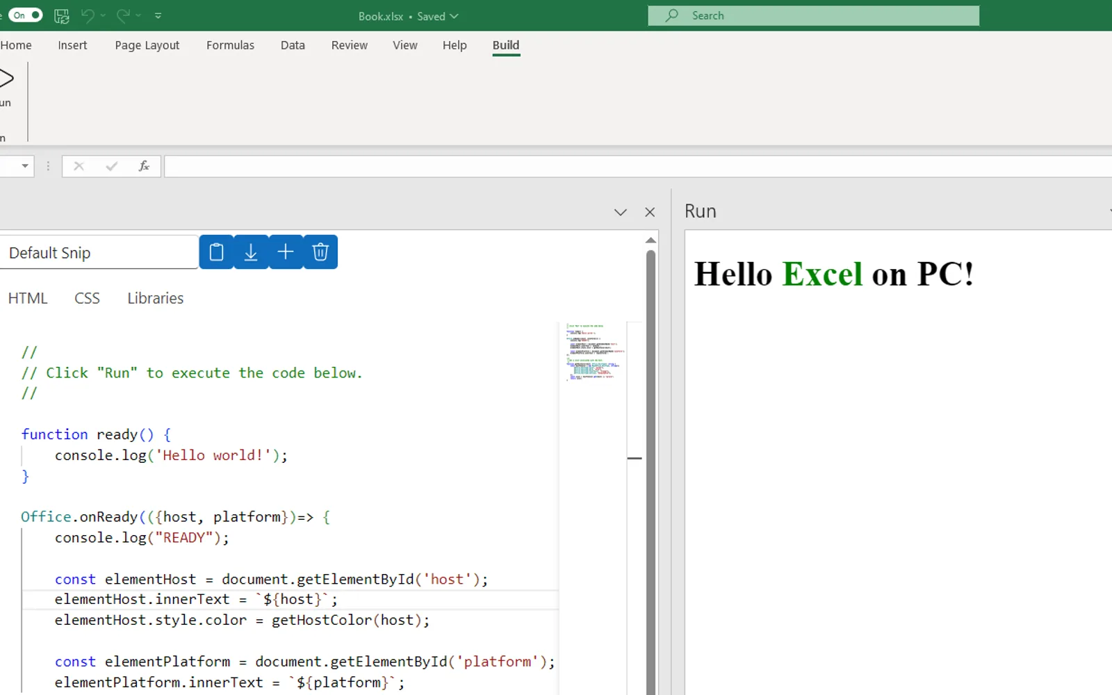Viewport: 1112px width, 695px height.
Task: Open the Home ribbon tab
Action: 16,45
